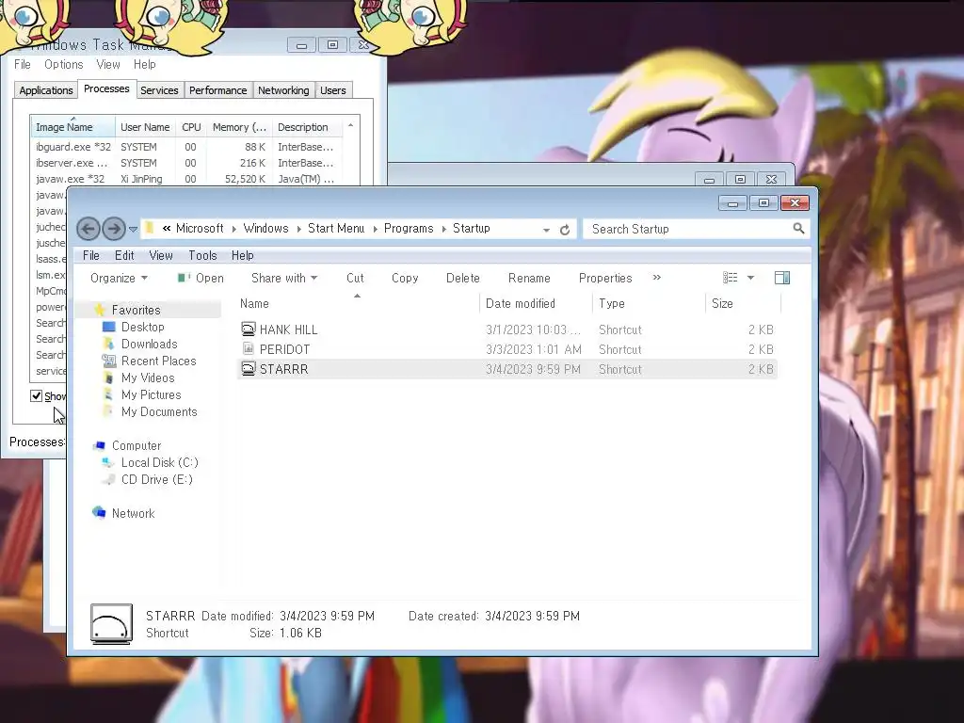The image size is (964, 723).
Task: Sort Task Manager by Memory column
Action: (x=239, y=127)
